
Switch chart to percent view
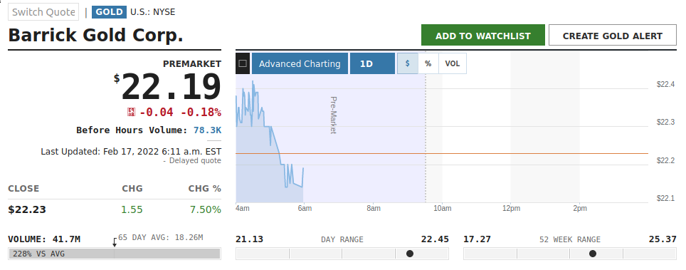428,63
